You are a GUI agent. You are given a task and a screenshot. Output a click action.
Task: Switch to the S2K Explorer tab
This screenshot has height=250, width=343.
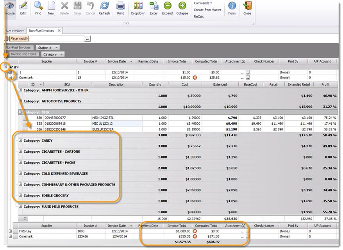pyautogui.click(x=15, y=30)
